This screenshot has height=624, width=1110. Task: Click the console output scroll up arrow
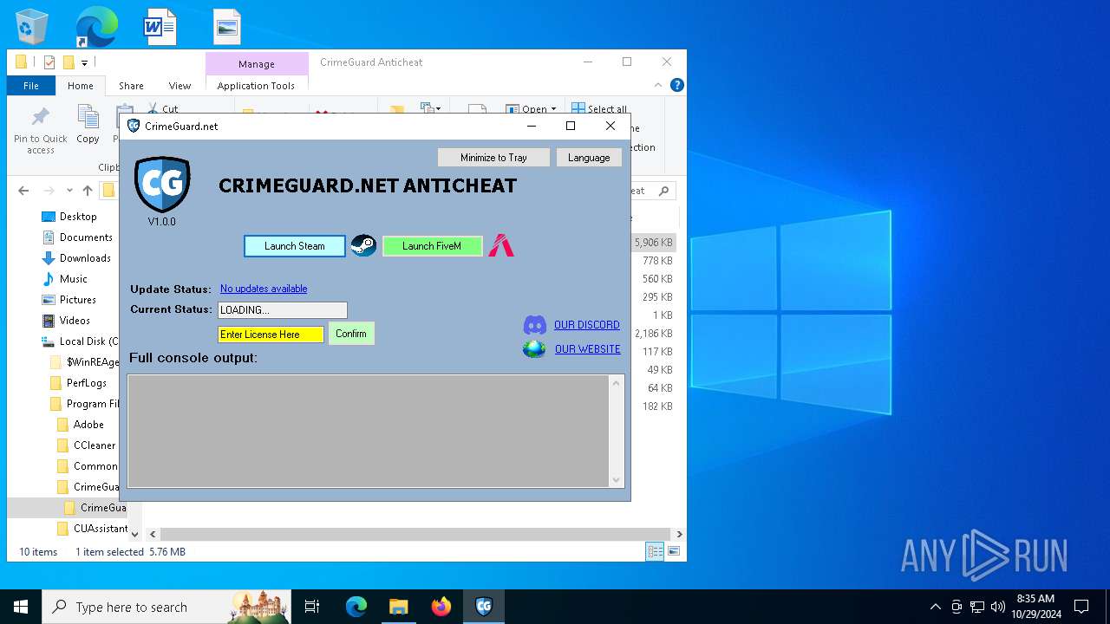(x=617, y=382)
